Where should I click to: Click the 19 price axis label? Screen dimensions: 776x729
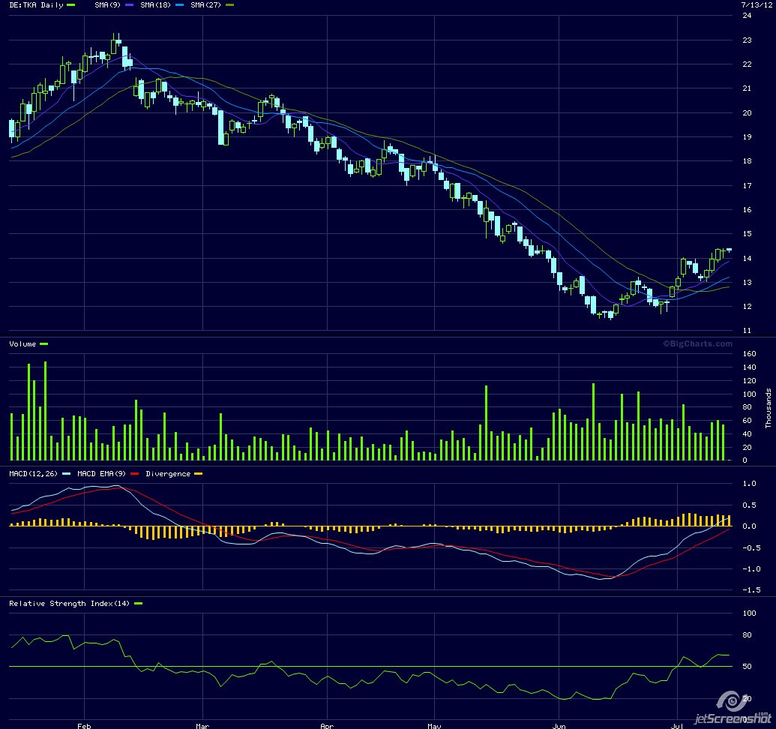(x=747, y=136)
